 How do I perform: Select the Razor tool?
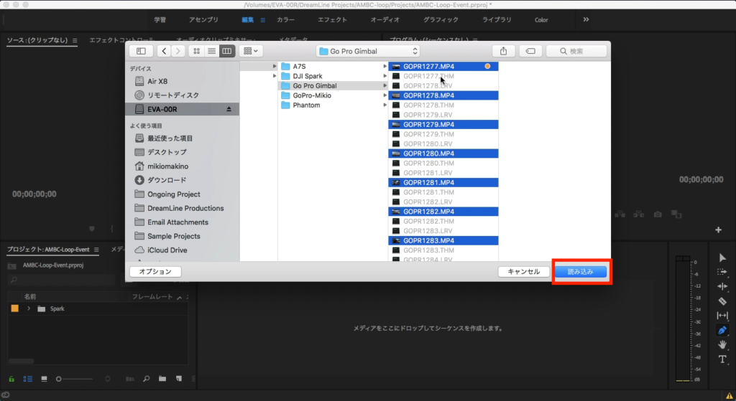click(722, 301)
